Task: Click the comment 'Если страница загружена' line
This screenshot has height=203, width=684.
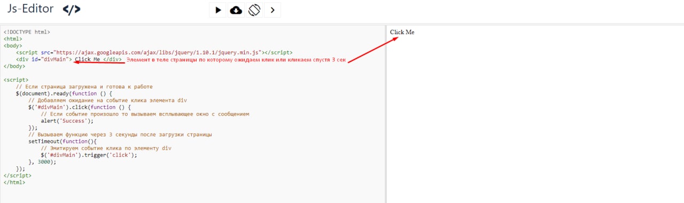Action: point(84,86)
